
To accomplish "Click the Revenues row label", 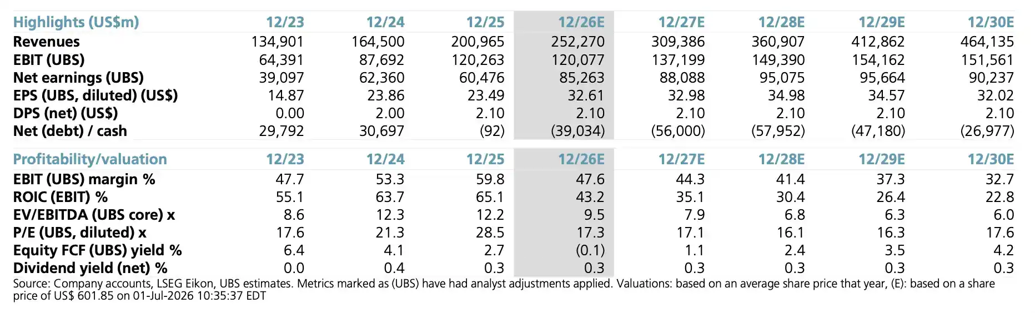I will coord(47,42).
